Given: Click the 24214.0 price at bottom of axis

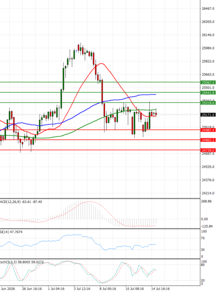Looking at the screenshot, I should click(x=208, y=193).
